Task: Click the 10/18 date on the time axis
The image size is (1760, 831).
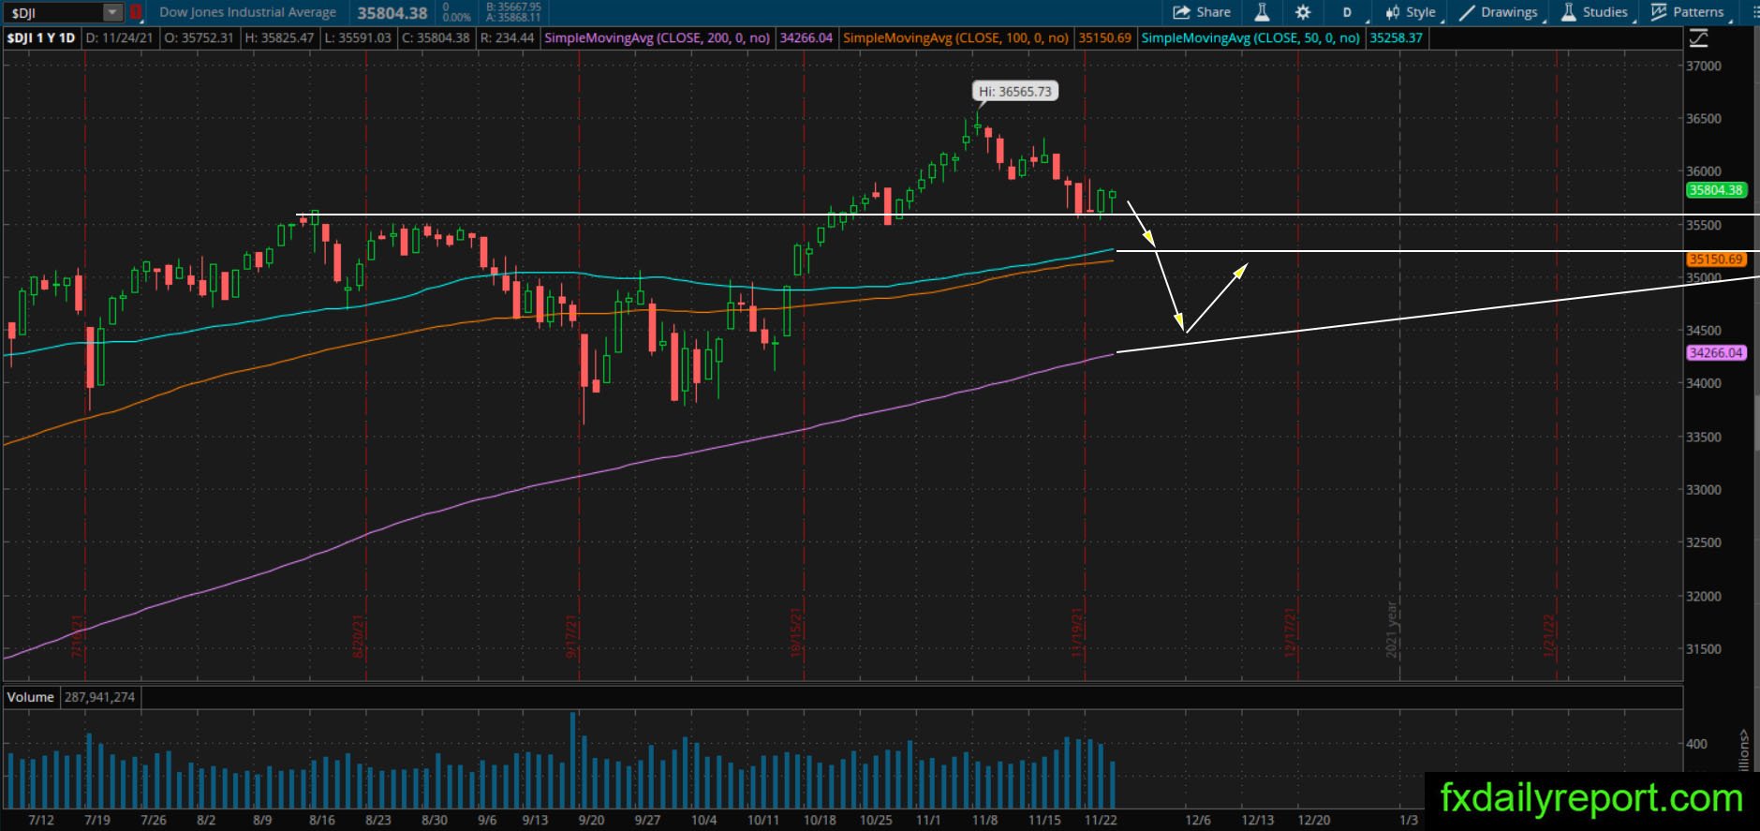Action: pos(820,820)
